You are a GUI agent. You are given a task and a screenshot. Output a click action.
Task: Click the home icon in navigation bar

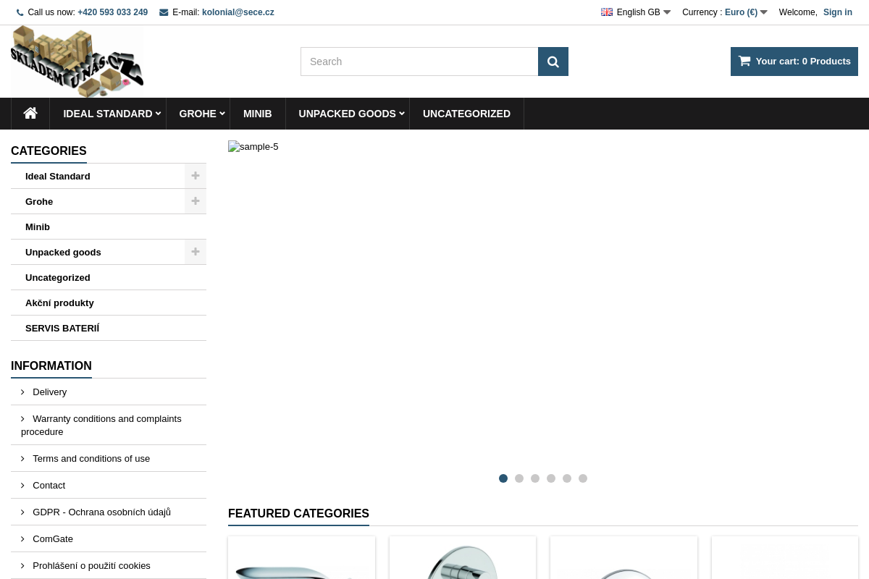click(30, 113)
